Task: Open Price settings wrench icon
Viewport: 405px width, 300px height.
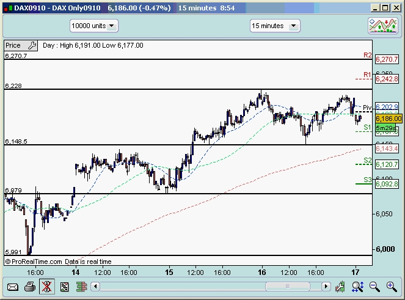Action: pos(31,45)
